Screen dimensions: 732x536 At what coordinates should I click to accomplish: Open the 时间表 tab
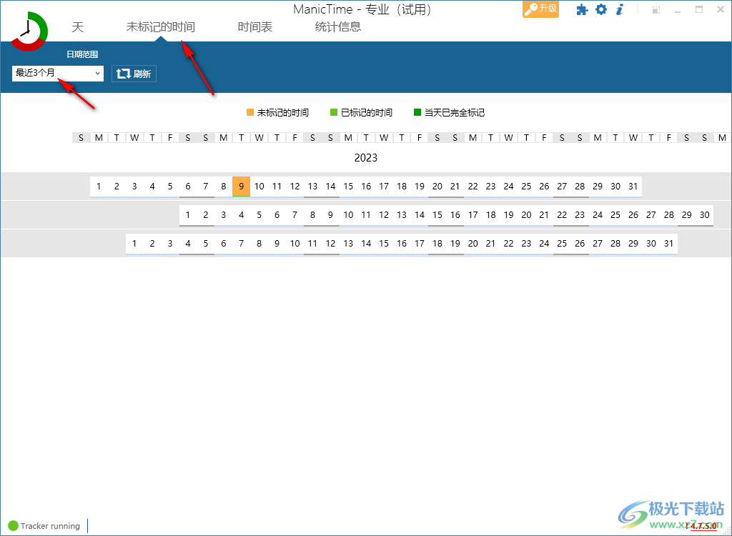tap(255, 27)
